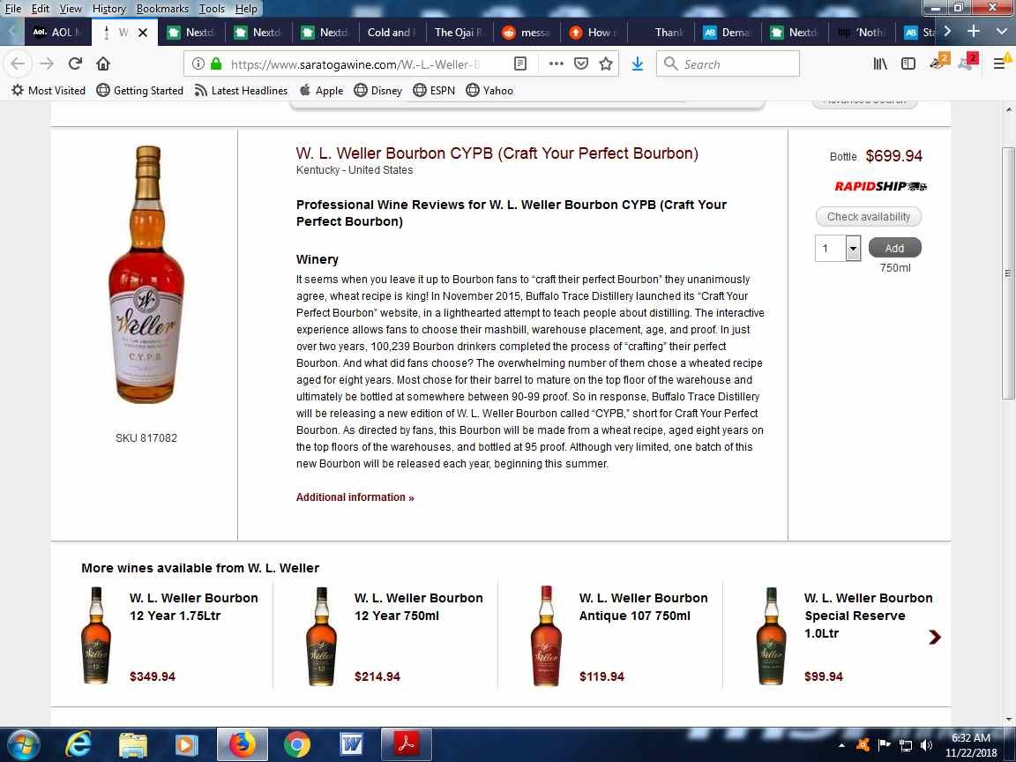
Task: Open the File menu
Action: click(13, 9)
